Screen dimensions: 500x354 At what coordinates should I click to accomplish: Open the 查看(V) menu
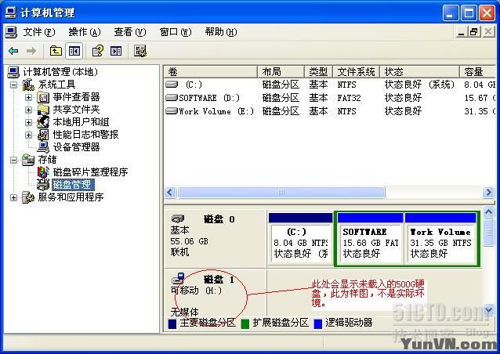[x=130, y=32]
